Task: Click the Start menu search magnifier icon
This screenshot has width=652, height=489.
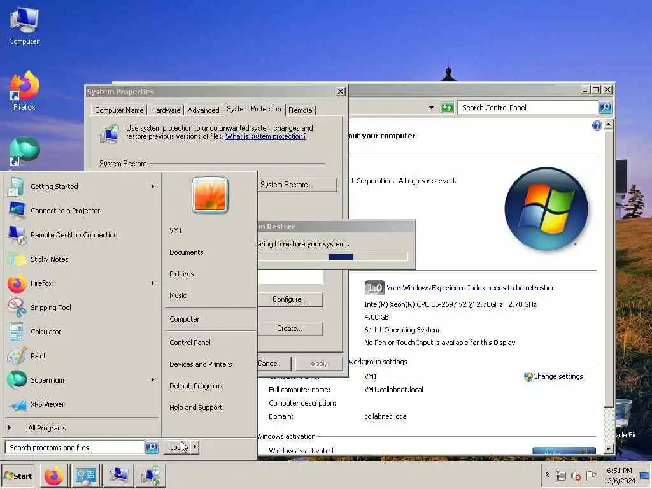Action: [x=152, y=448]
